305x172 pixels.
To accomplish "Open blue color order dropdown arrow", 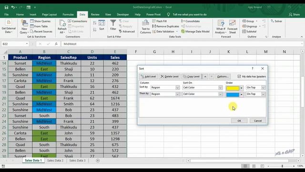I will (x=242, y=95).
